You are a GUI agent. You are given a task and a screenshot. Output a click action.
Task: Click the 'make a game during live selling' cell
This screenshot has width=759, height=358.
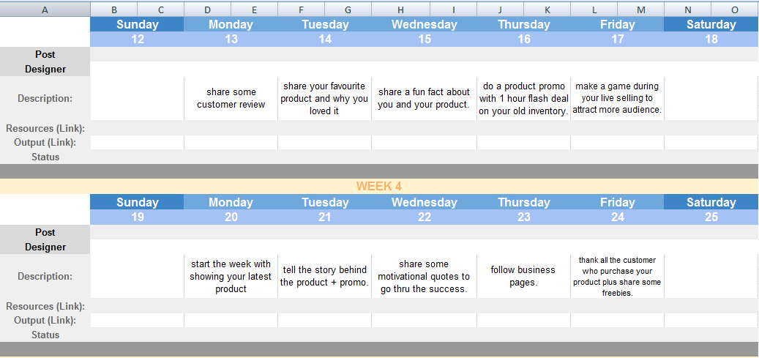click(617, 98)
